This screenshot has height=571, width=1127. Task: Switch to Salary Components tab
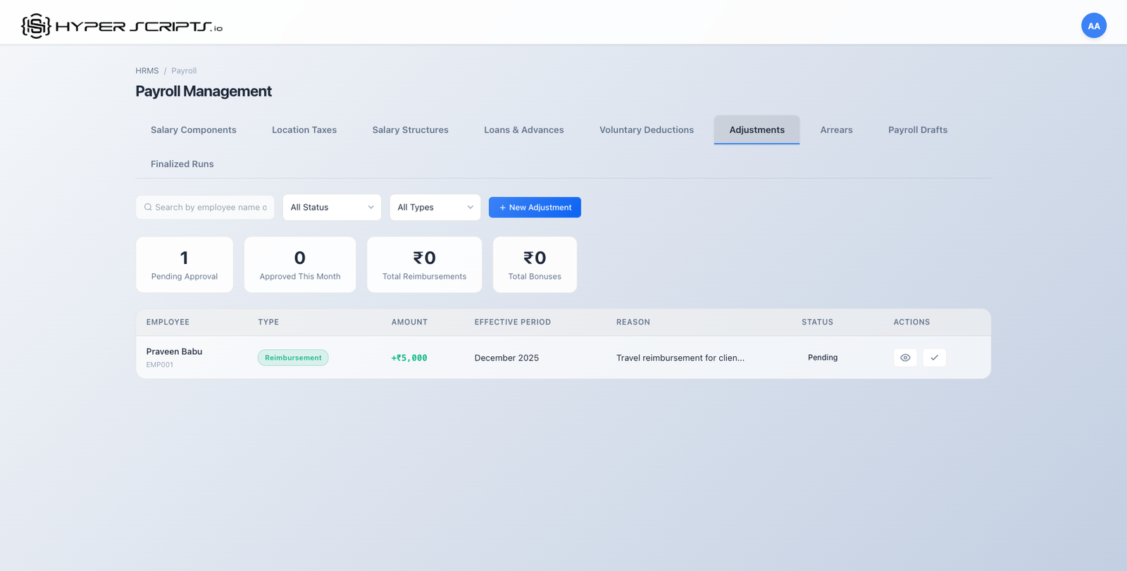click(x=194, y=130)
